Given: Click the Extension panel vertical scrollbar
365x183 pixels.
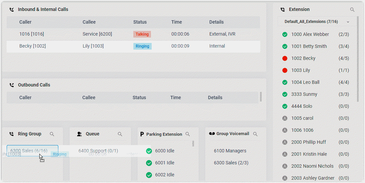Looking at the screenshot, I should click(358, 60).
